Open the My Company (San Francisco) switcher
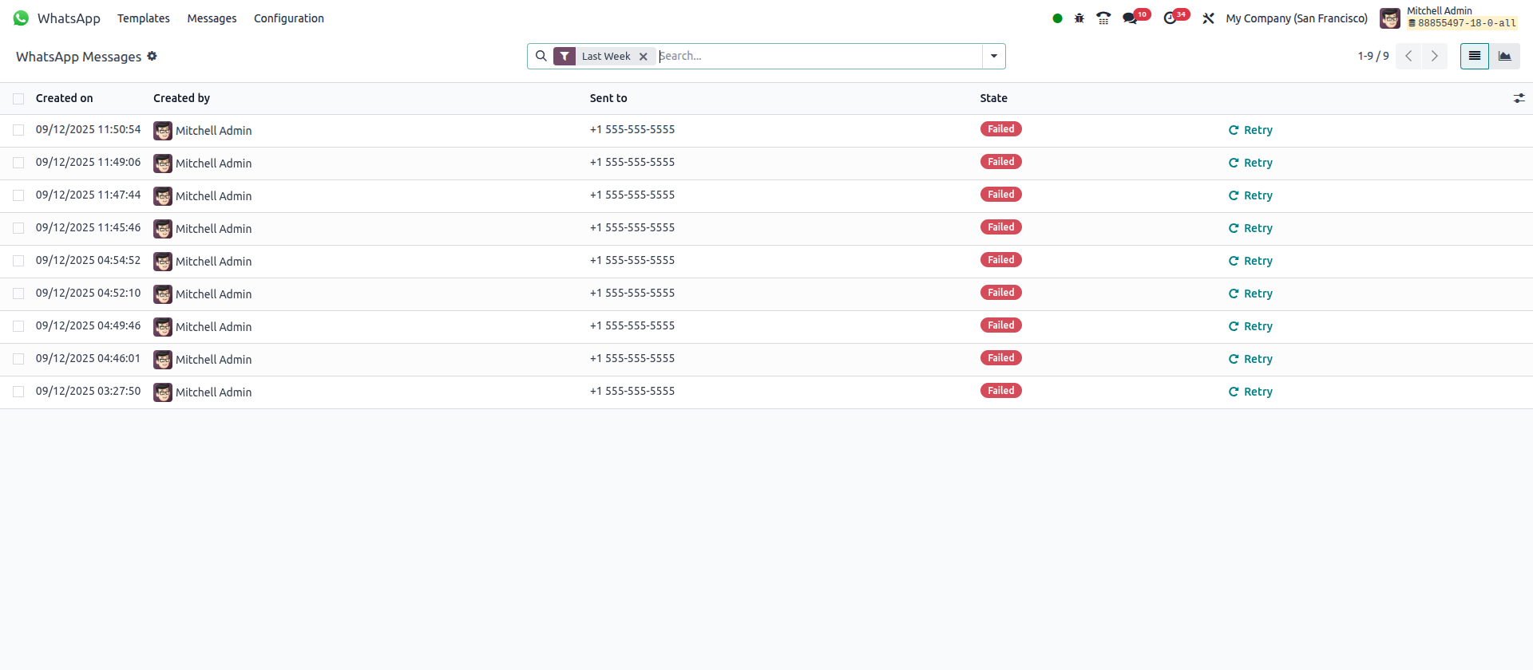Screen dimensions: 1533x670 (1296, 18)
